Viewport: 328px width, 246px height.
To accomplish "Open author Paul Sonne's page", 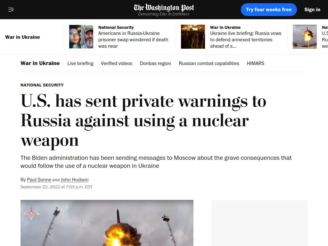I will pyautogui.click(x=39, y=180).
